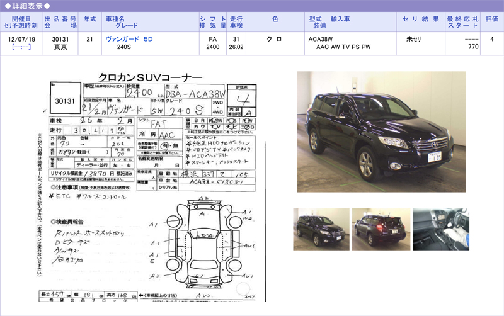Open the ヴァンガード 5D vehicle link
504x316 pixels.
point(129,39)
